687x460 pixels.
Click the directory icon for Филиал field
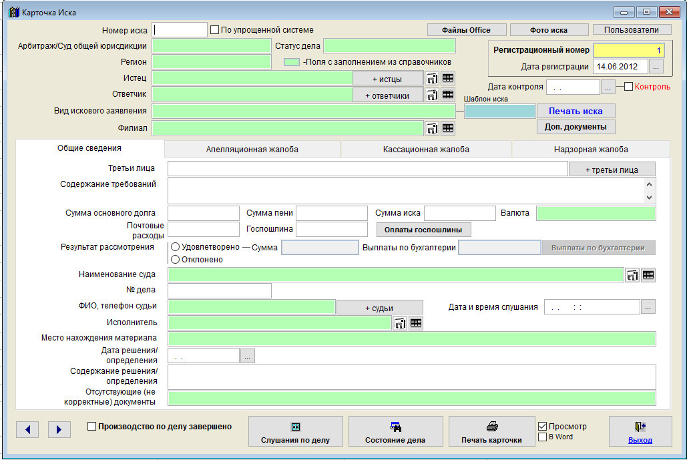432,128
